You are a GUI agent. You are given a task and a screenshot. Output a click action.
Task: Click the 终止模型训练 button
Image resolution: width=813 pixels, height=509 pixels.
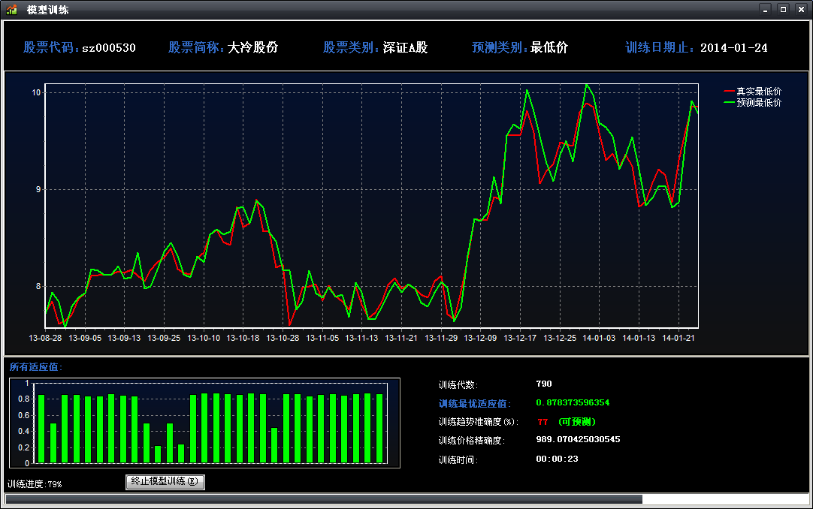point(165,481)
